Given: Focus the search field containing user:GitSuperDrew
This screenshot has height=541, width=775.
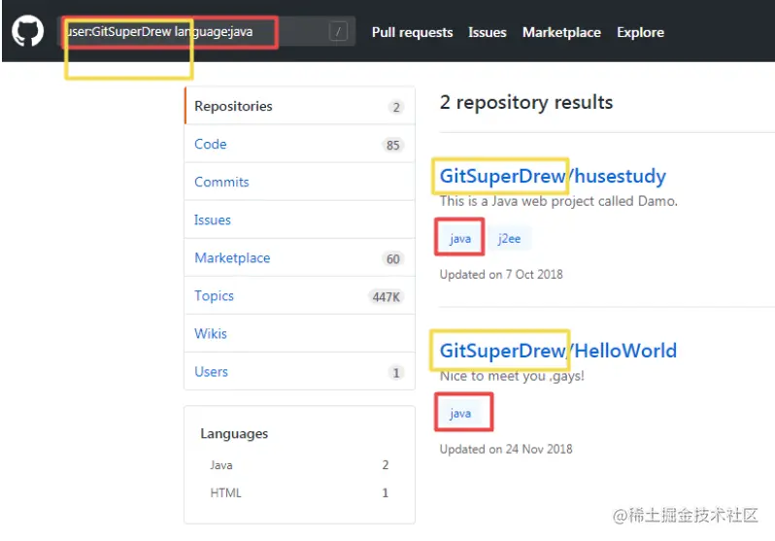Looking at the screenshot, I should [207, 32].
